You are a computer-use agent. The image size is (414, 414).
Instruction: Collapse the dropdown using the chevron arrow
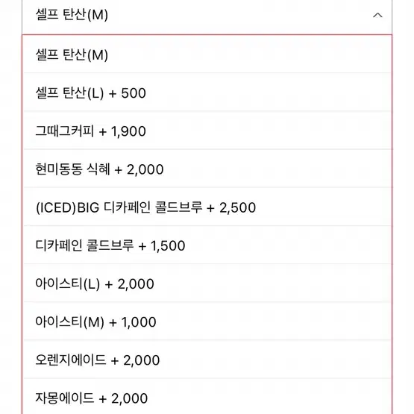point(377,16)
